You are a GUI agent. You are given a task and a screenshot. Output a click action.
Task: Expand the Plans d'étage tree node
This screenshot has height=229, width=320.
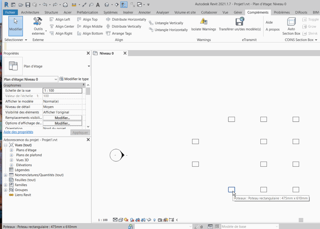click(x=11, y=150)
